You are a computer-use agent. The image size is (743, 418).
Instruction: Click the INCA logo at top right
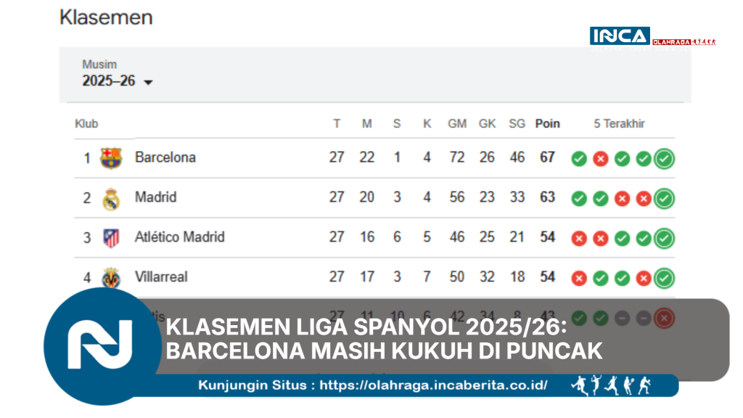618,36
